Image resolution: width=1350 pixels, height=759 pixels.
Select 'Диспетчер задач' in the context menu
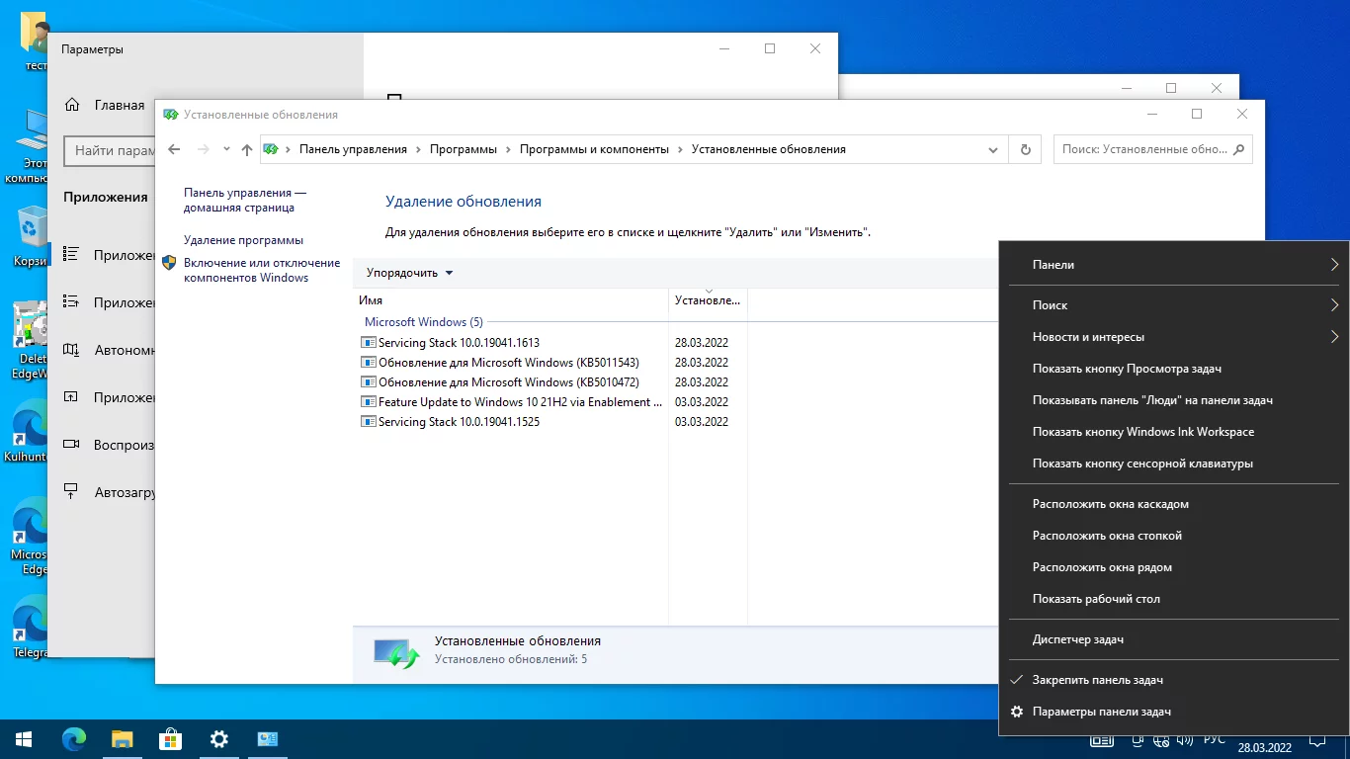(x=1077, y=639)
